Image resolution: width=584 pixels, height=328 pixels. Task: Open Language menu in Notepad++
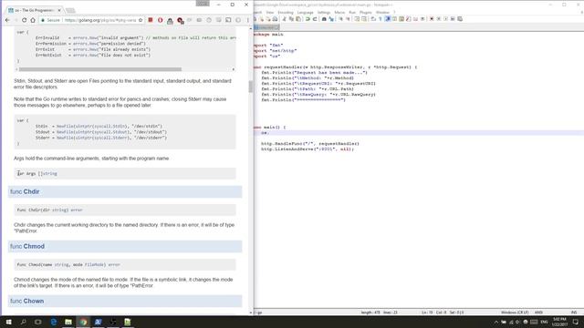point(305,12)
